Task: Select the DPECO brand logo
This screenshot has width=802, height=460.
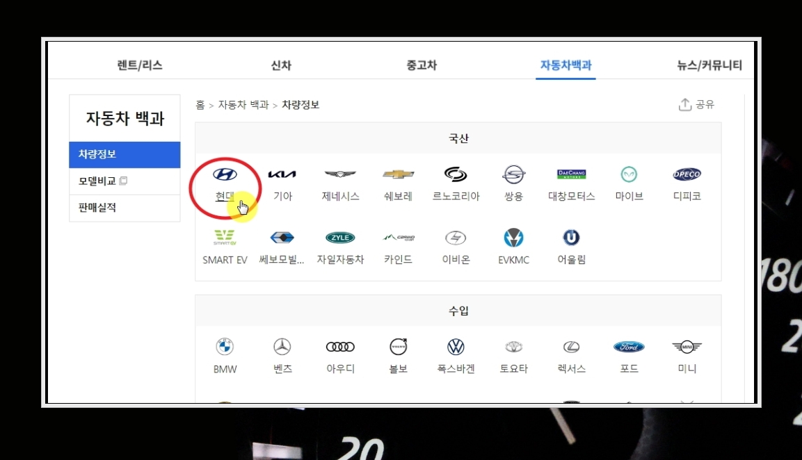Action: pyautogui.click(x=687, y=174)
